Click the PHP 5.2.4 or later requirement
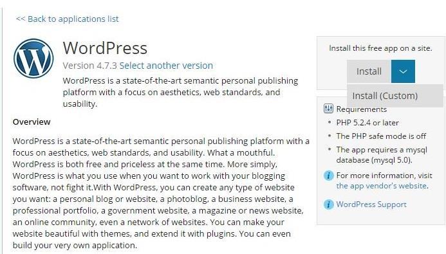The height and width of the screenshot is (254, 446). [367, 123]
